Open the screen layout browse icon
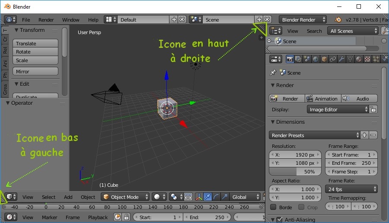 [110, 19]
